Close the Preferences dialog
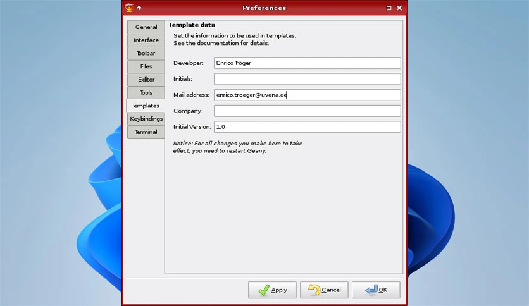 pos(399,8)
